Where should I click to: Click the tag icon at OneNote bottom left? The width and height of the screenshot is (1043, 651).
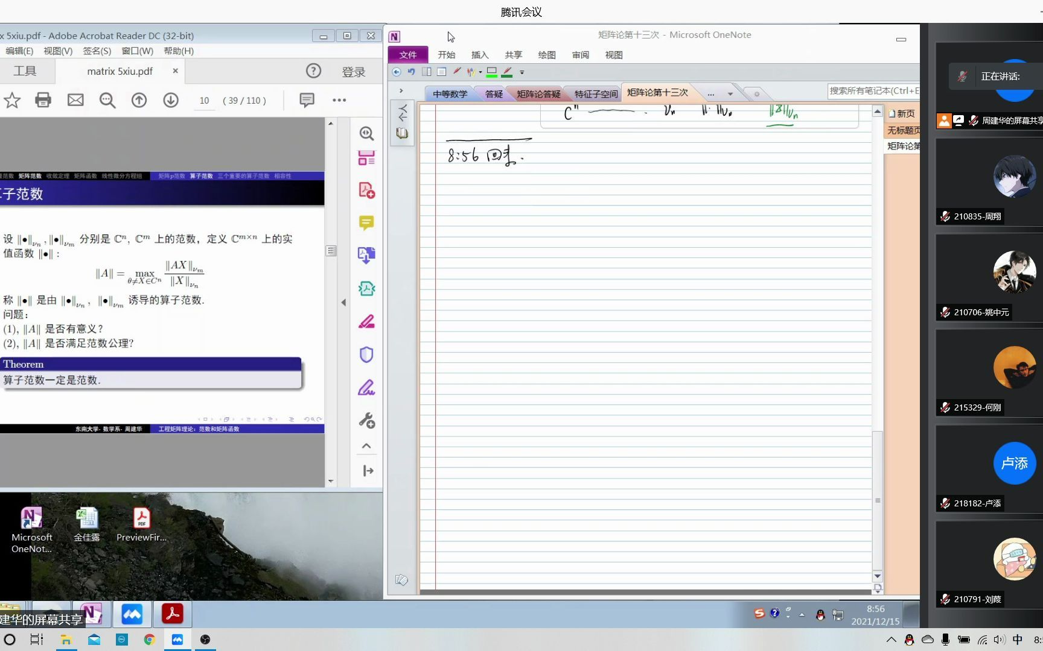pyautogui.click(x=401, y=580)
